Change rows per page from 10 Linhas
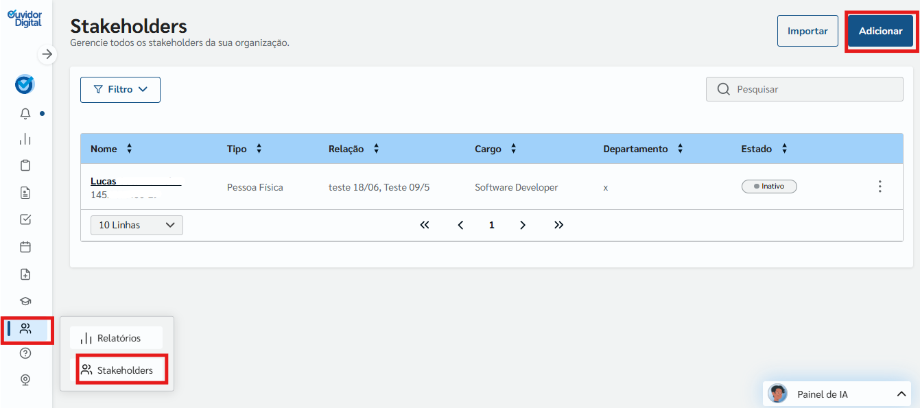The width and height of the screenshot is (920, 408). click(137, 225)
